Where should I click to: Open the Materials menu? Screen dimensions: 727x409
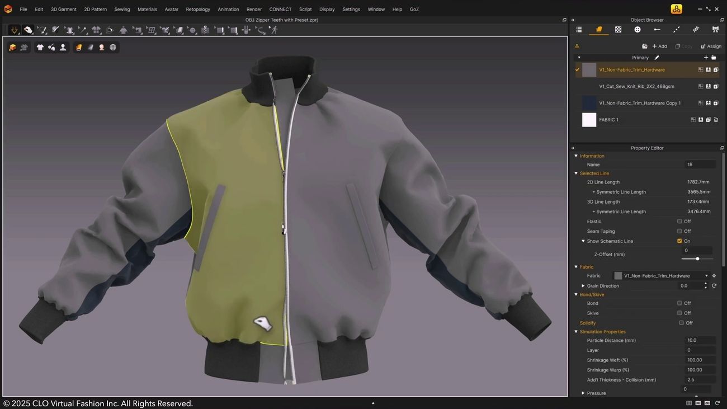pyautogui.click(x=147, y=9)
